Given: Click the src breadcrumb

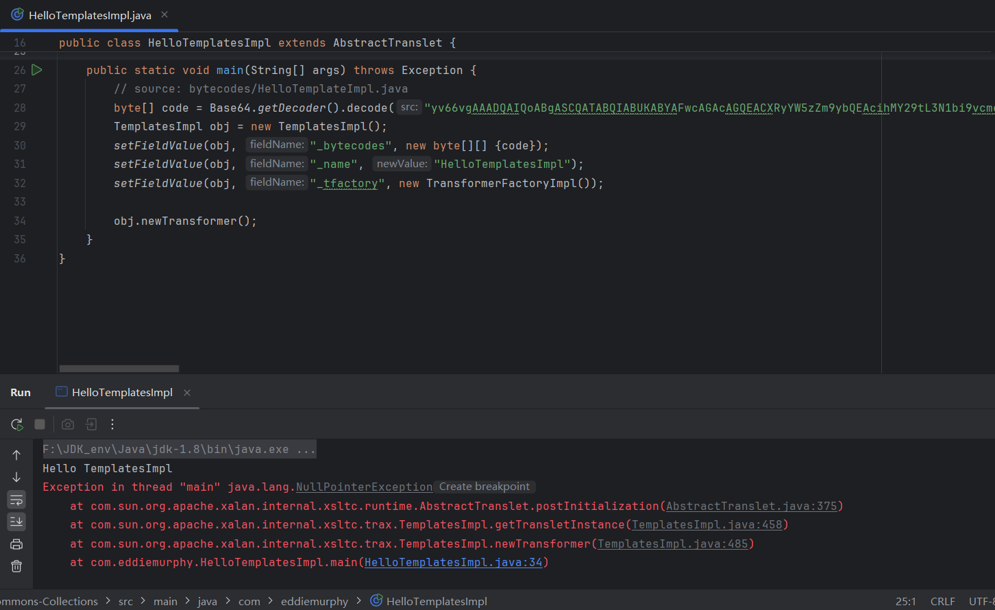Looking at the screenshot, I should (125, 601).
